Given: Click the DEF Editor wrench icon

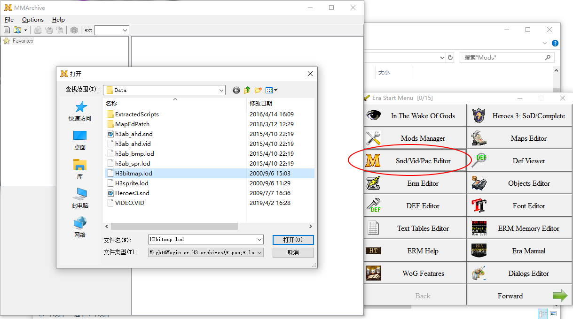Looking at the screenshot, I should click(373, 205).
